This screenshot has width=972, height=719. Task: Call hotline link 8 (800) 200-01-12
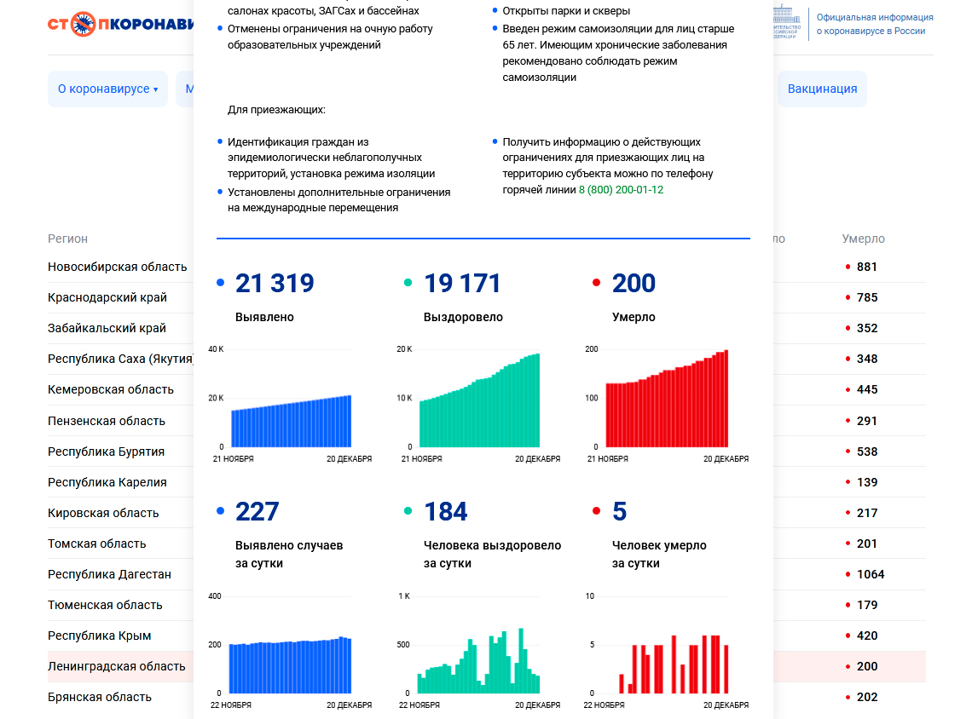621,190
